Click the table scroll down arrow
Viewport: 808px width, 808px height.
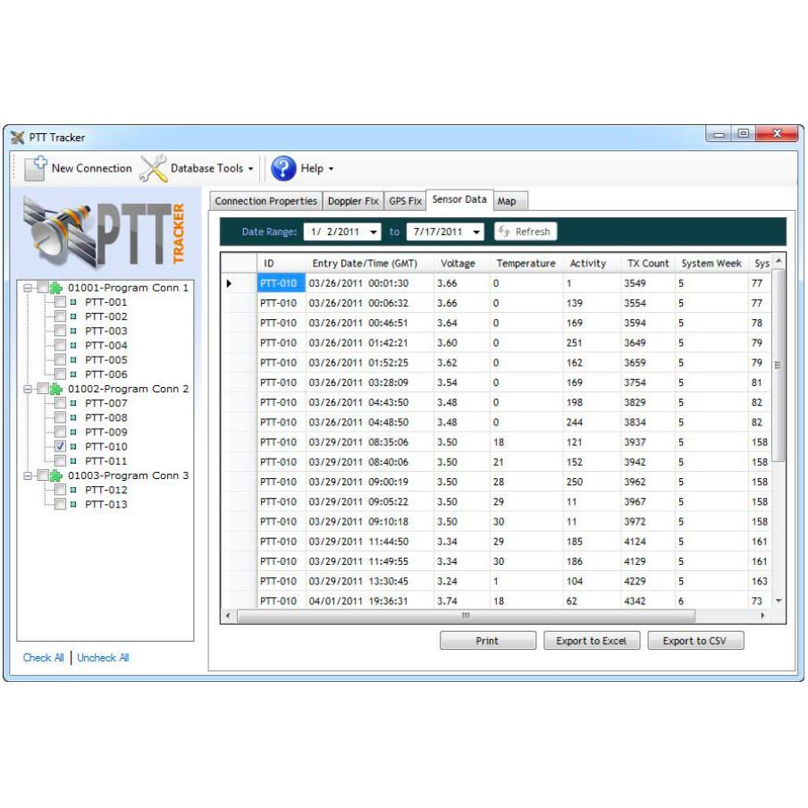point(779,601)
